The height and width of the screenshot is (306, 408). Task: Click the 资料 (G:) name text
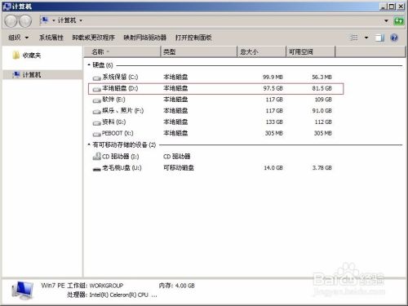[113, 122]
